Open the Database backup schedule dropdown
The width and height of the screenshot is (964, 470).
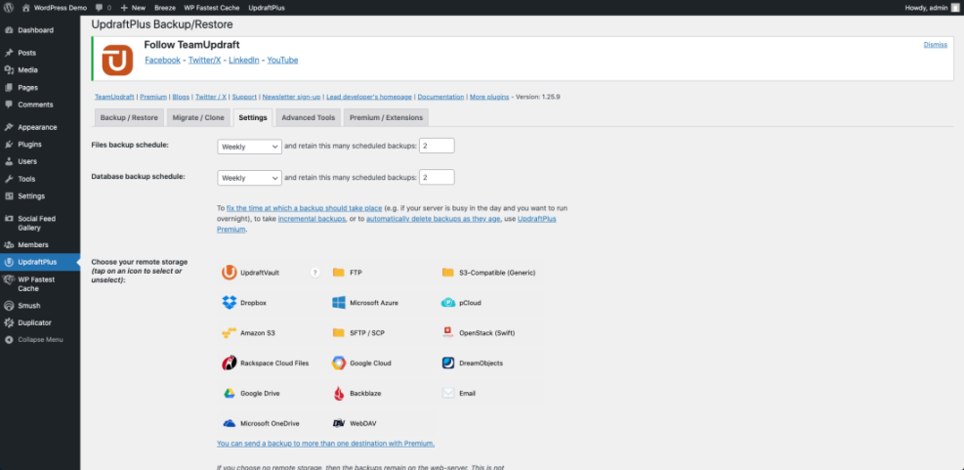(x=250, y=177)
